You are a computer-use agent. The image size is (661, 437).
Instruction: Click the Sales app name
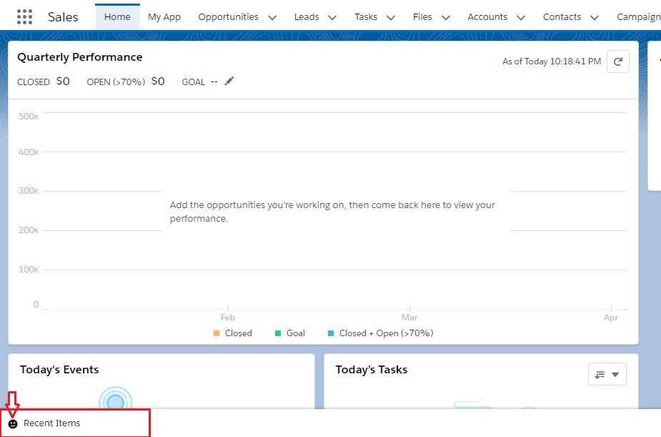click(x=62, y=16)
